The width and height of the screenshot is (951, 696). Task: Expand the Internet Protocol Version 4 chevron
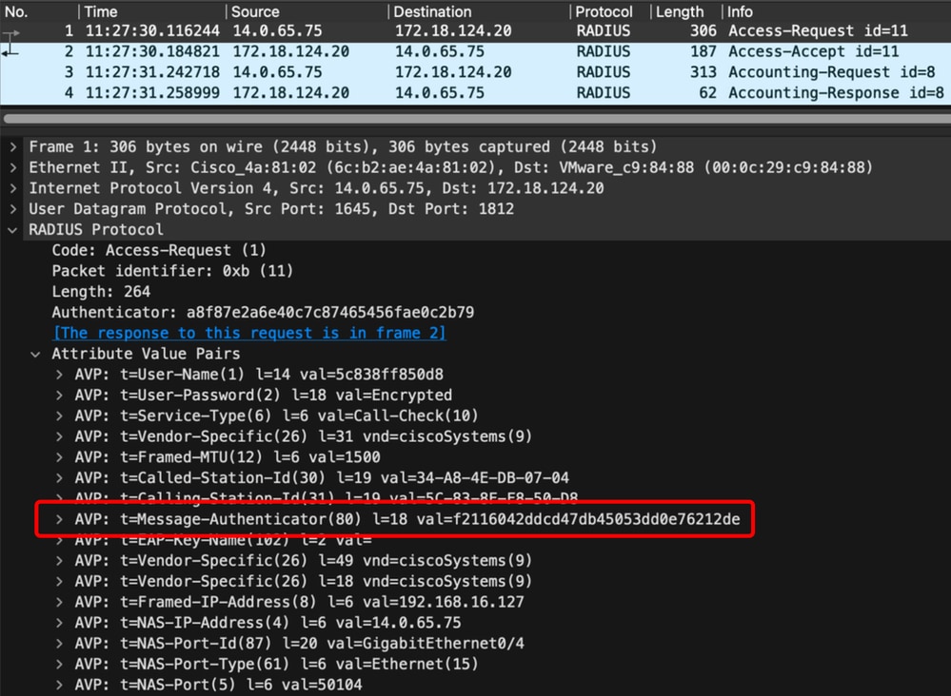tap(12, 187)
